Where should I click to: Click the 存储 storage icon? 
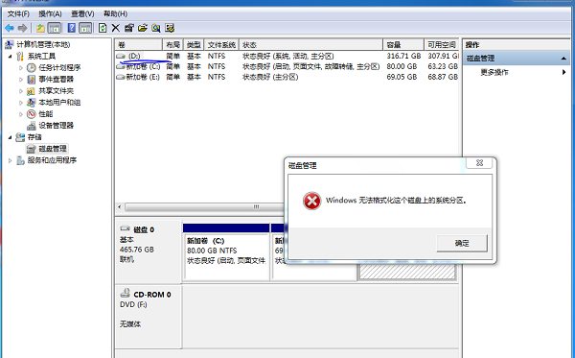click(20, 137)
